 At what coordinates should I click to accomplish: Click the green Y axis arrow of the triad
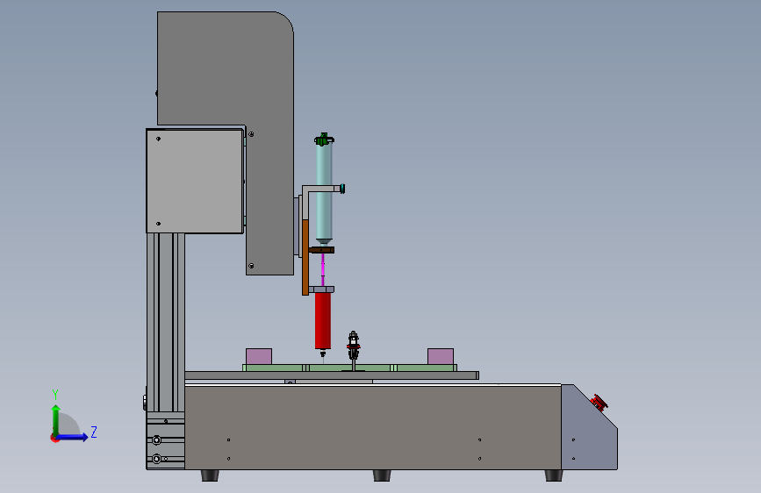(x=56, y=419)
